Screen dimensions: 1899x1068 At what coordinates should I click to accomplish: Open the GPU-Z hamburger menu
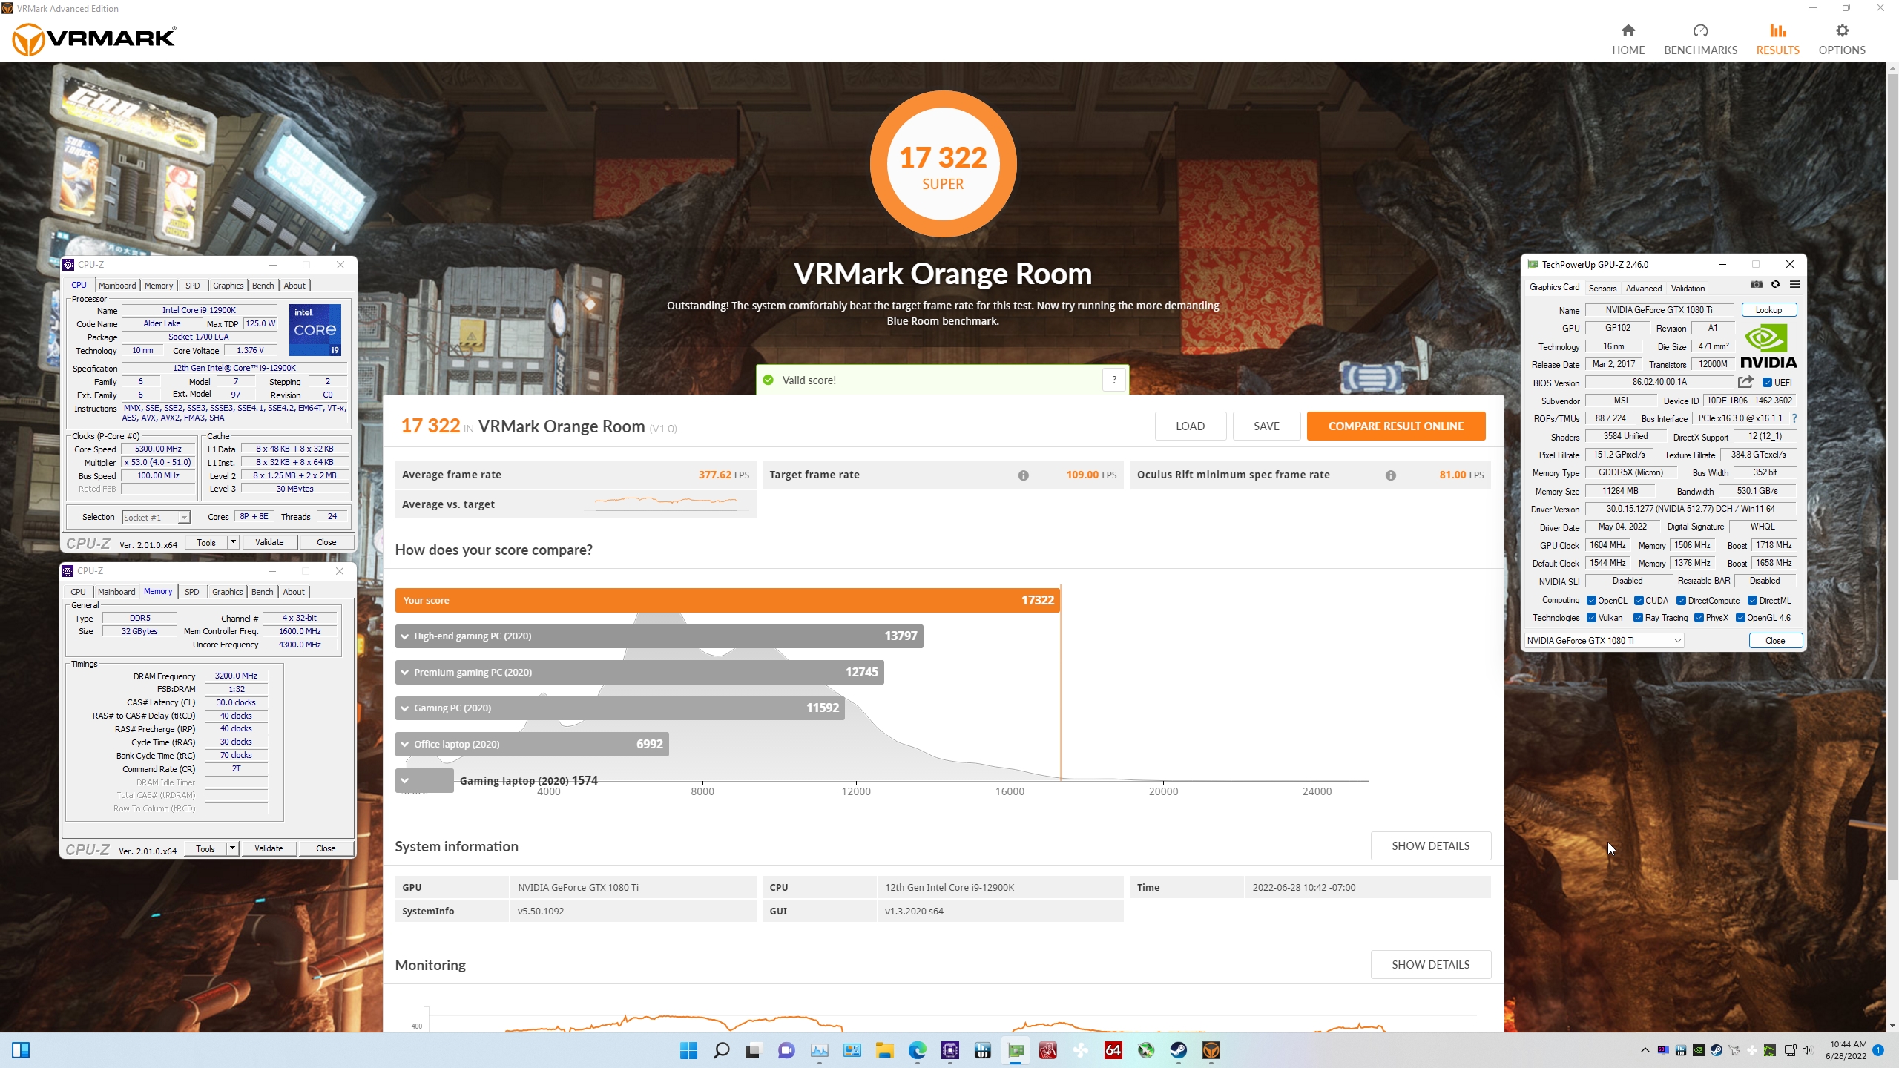click(x=1794, y=285)
